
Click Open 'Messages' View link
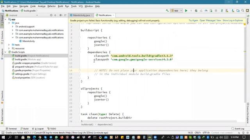210,21
